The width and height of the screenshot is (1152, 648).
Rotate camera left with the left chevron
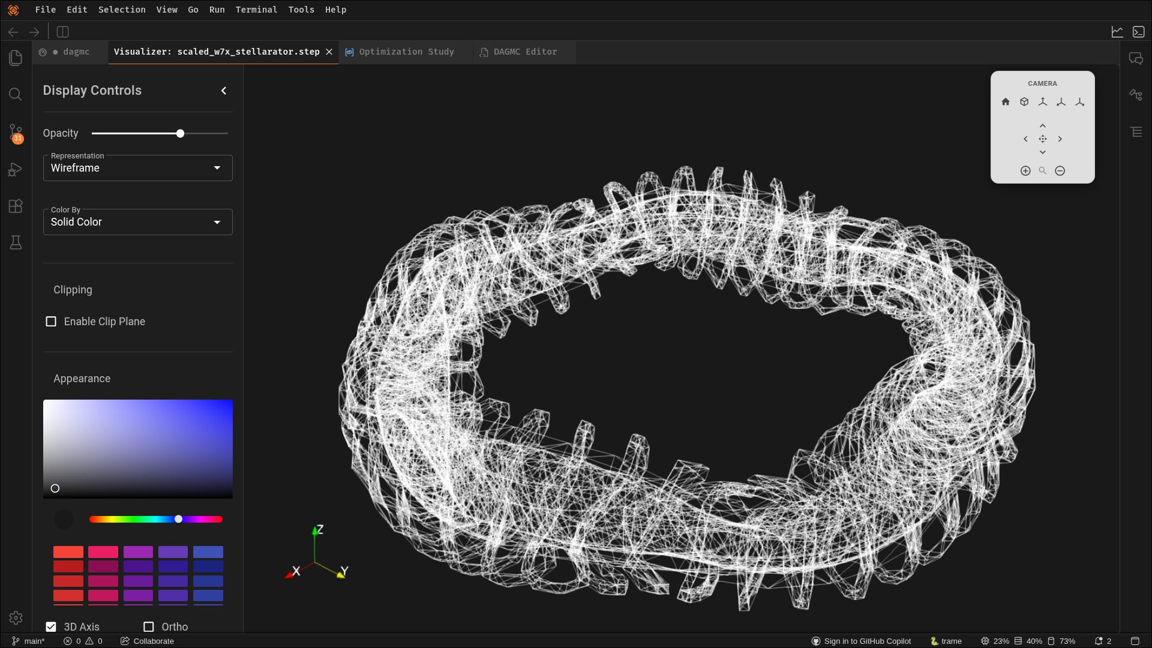1025,139
